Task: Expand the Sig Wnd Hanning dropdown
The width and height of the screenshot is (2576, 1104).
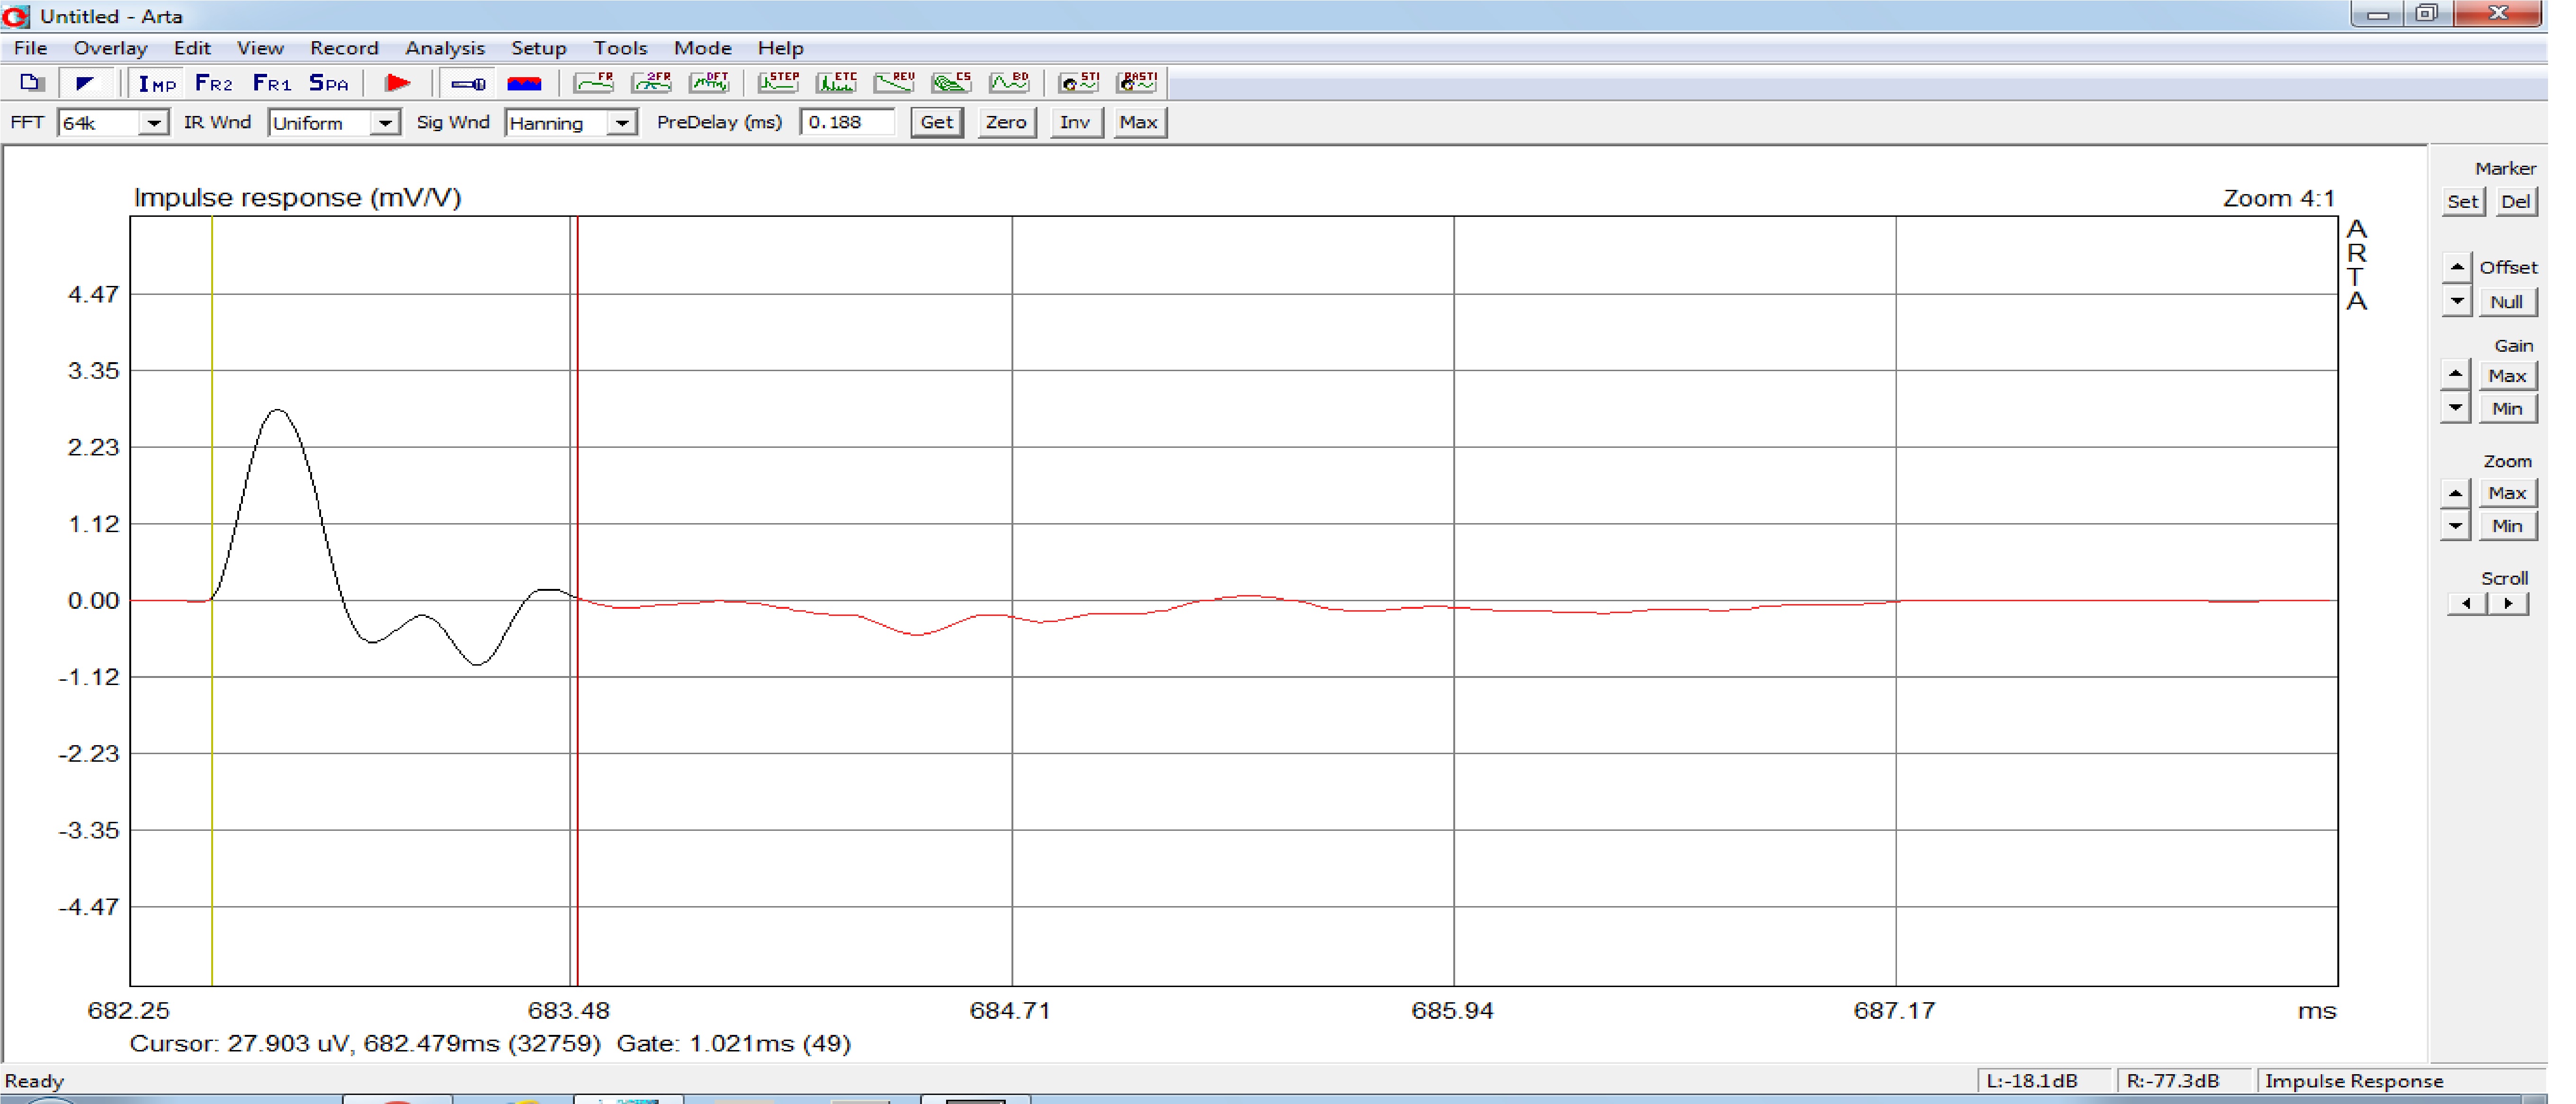Action: 622,123
